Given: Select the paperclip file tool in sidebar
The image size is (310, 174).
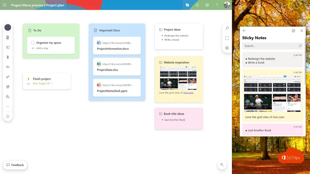Looking at the screenshot, I should [x=8, y=57].
